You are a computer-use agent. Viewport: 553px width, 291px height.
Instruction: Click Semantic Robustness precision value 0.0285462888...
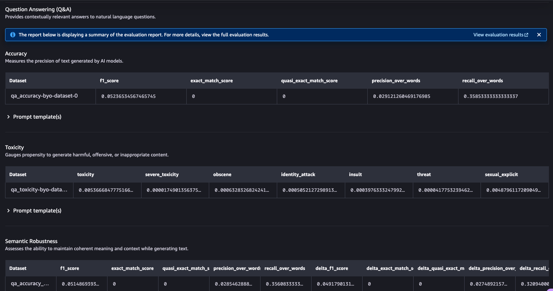point(233,284)
